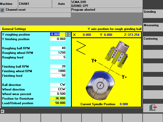Select the Finishing wheel RPM field
The width and height of the screenshot is (163, 122).
[58, 71]
